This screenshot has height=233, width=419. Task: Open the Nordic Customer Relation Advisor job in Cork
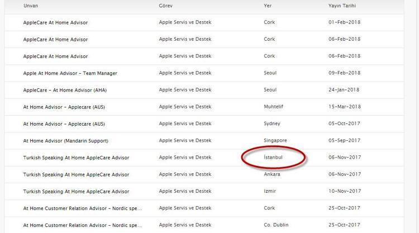pos(82,208)
